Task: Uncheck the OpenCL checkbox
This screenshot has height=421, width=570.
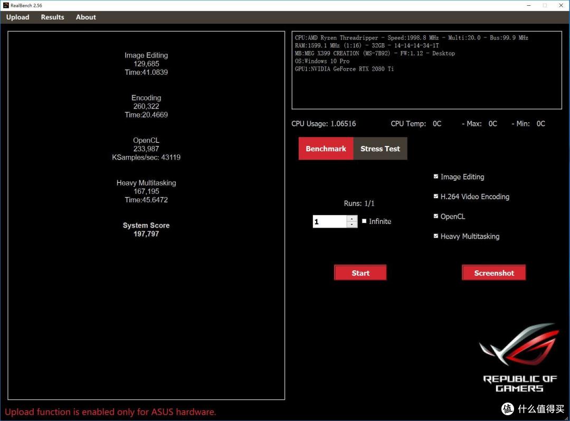Action: [x=436, y=217]
